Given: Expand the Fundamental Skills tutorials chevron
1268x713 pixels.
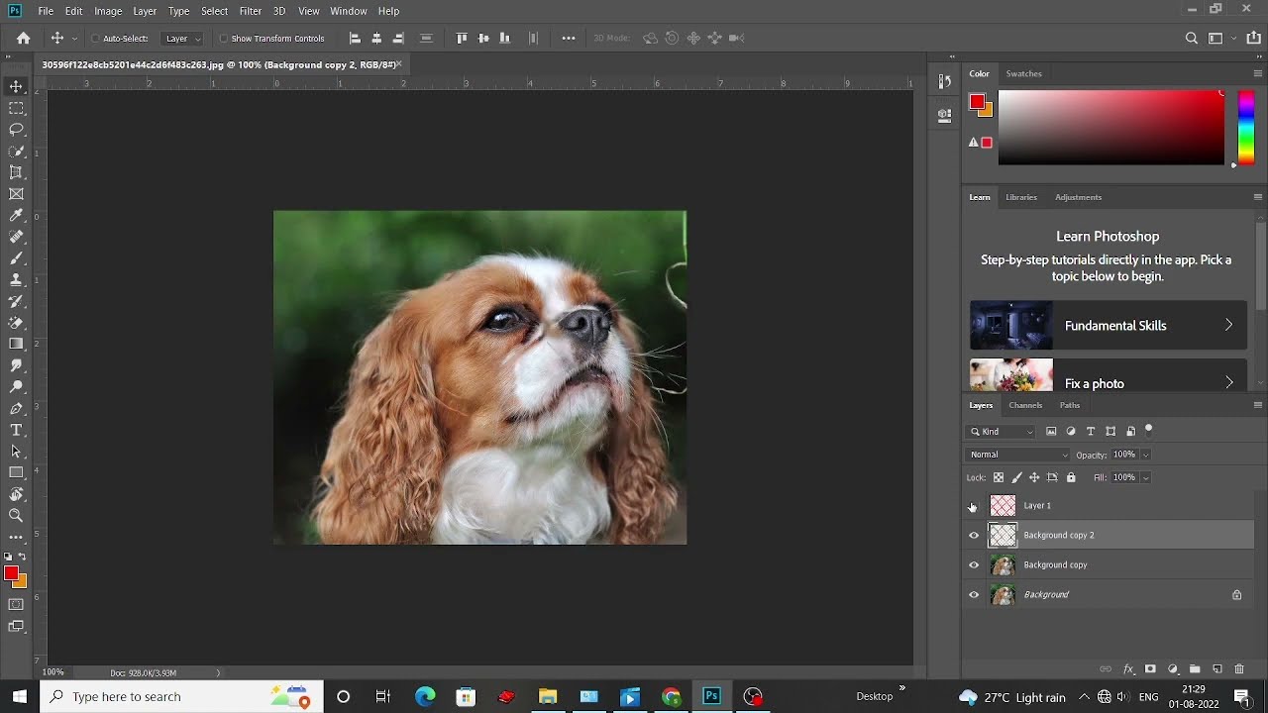Looking at the screenshot, I should click(x=1228, y=325).
